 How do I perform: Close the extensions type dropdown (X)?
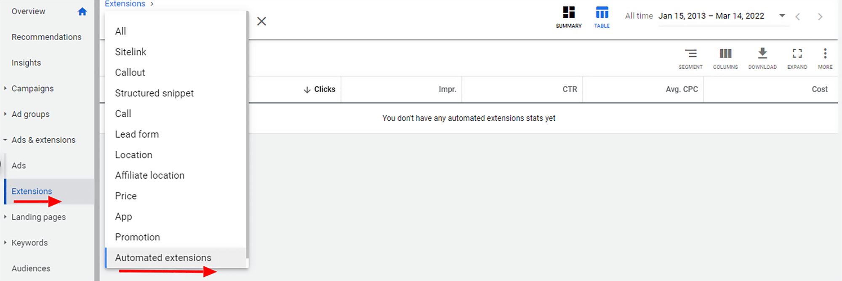261,21
